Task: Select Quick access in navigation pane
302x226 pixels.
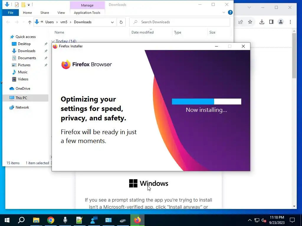Action: (x=26, y=37)
